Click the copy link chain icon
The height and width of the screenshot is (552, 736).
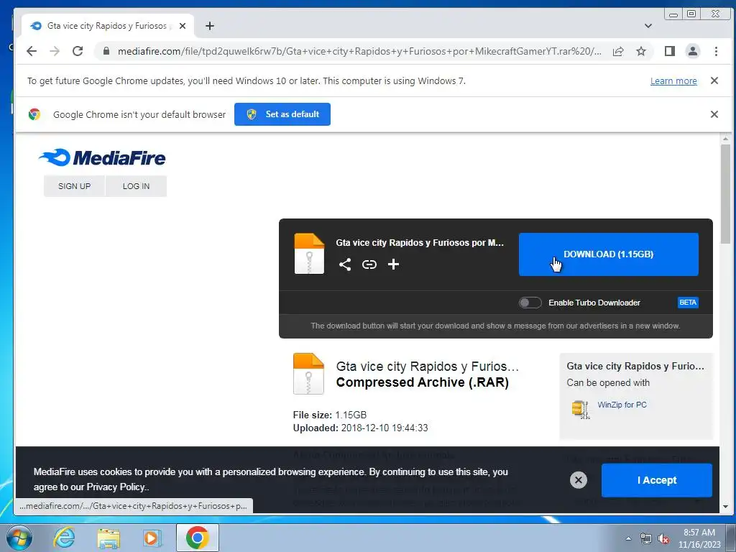pos(369,264)
